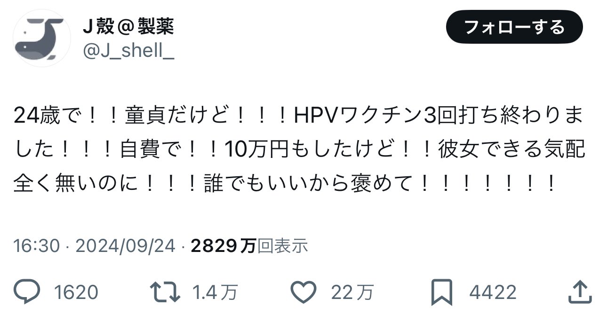This screenshot has width=607, height=322.
Task: Click the reply speech bubble icon
Action: pyautogui.click(x=28, y=292)
